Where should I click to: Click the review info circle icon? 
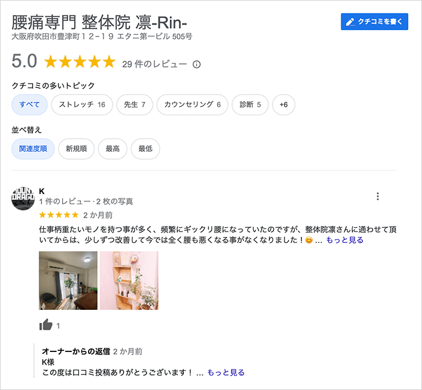197,64
